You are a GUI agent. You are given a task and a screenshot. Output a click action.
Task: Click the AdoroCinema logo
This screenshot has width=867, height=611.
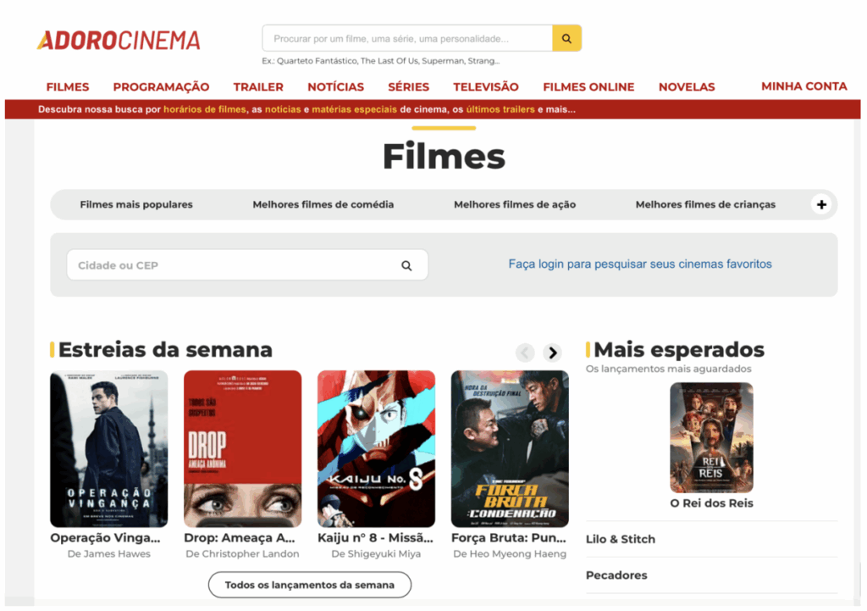[x=119, y=41]
